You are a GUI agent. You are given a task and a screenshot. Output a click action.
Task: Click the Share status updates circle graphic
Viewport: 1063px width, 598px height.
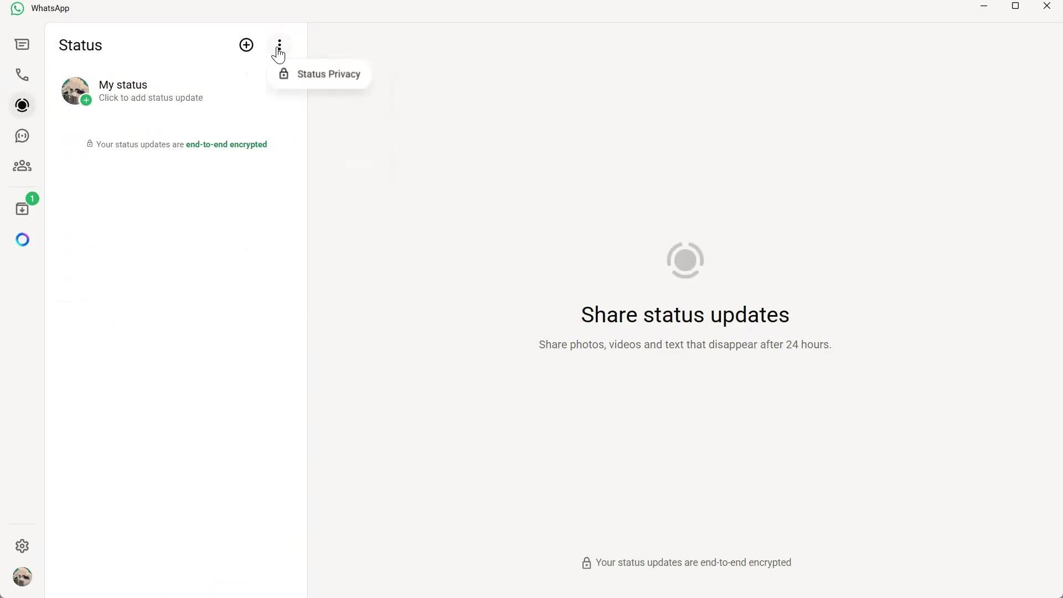(684, 260)
